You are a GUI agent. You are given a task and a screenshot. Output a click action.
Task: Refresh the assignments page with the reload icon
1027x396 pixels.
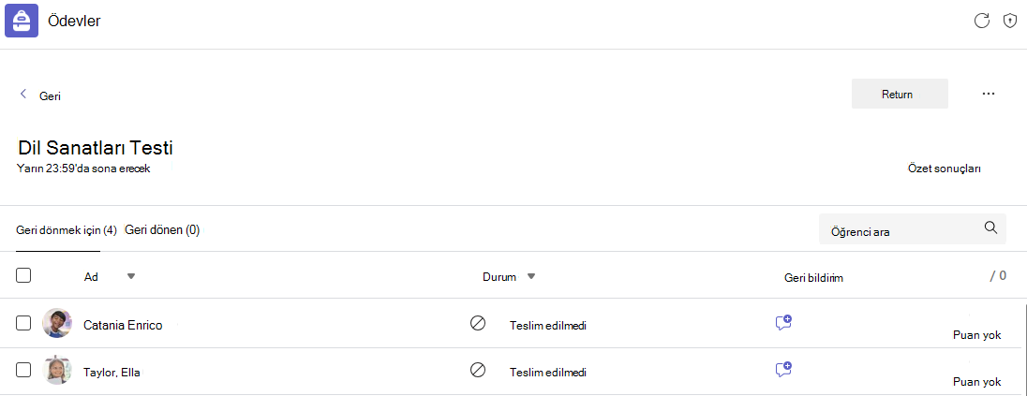[x=981, y=21]
